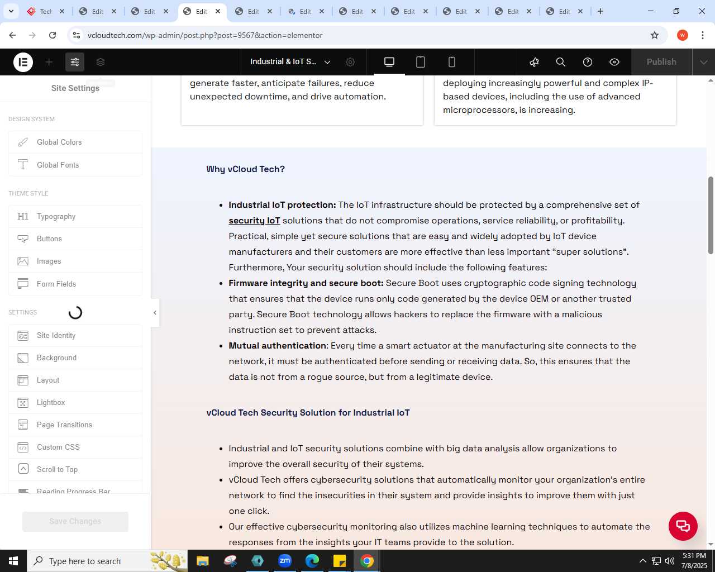The height and width of the screenshot is (572, 715).
Task: Go back in browser history
Action: tap(12, 35)
